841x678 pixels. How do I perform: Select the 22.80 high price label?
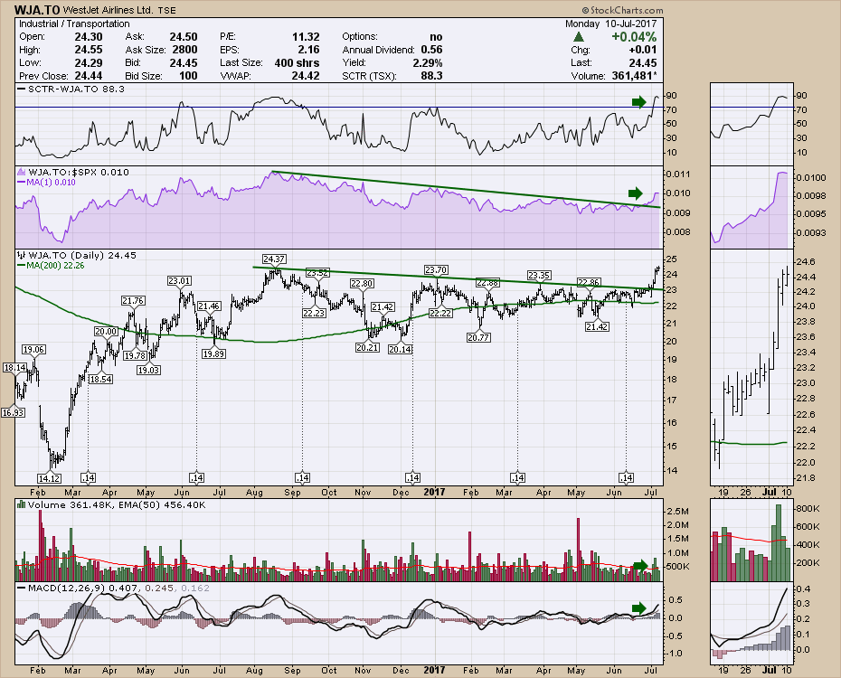(362, 283)
